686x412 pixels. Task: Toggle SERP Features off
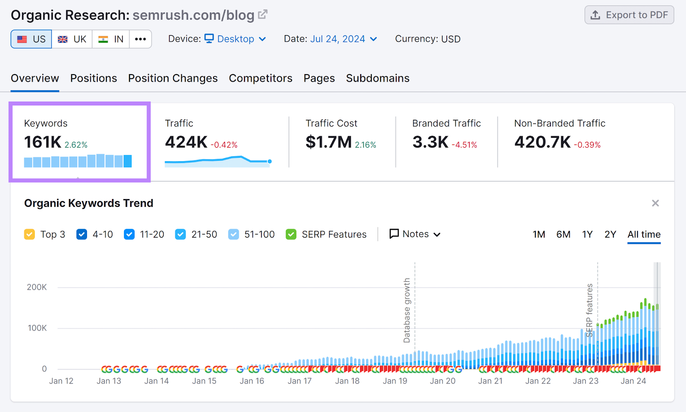pos(291,234)
